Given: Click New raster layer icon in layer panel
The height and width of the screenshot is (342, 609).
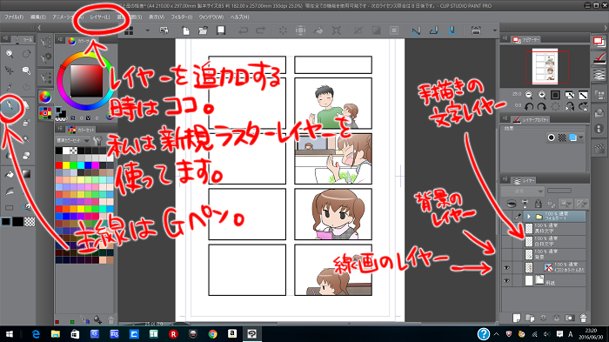Looking at the screenshot, I should (x=517, y=318).
